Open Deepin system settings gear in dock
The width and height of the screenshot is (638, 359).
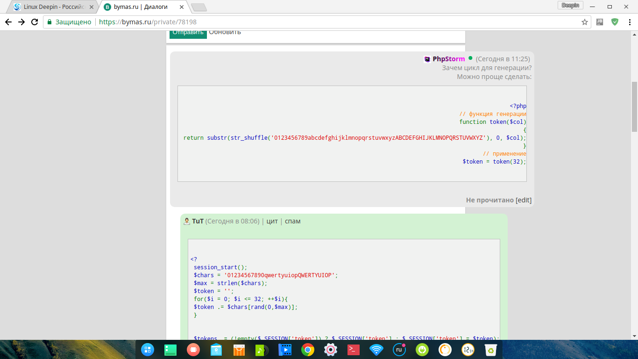click(330, 350)
